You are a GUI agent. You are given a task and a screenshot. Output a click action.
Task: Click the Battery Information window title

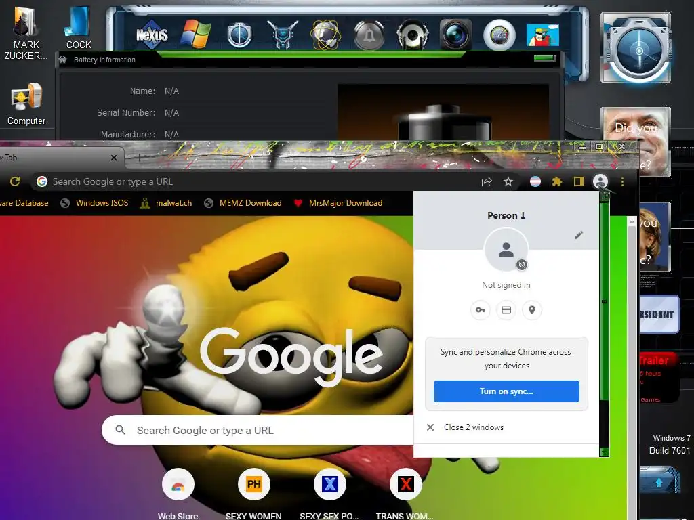tap(104, 60)
